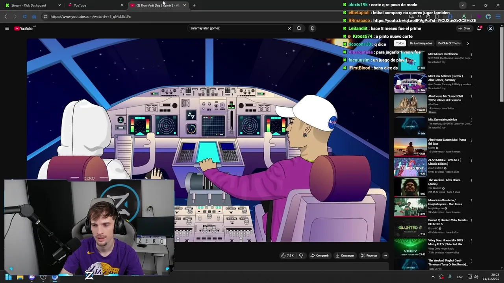Viewport: 504px width, 283px height.
Task: Focus the browser address bar URL
Action: tap(91, 17)
